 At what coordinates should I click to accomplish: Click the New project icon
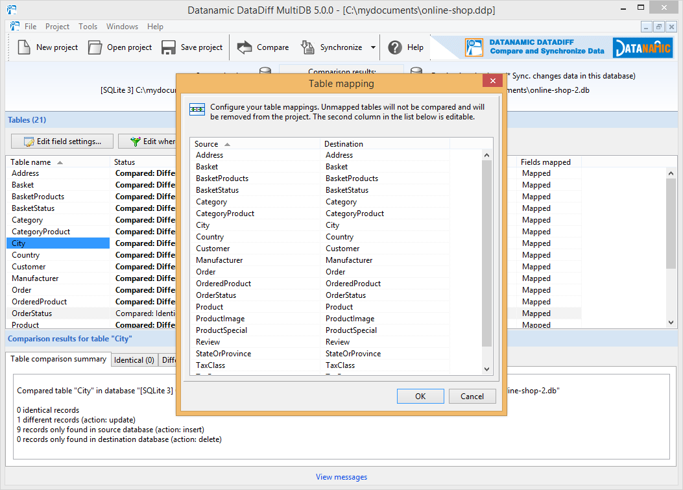point(24,47)
